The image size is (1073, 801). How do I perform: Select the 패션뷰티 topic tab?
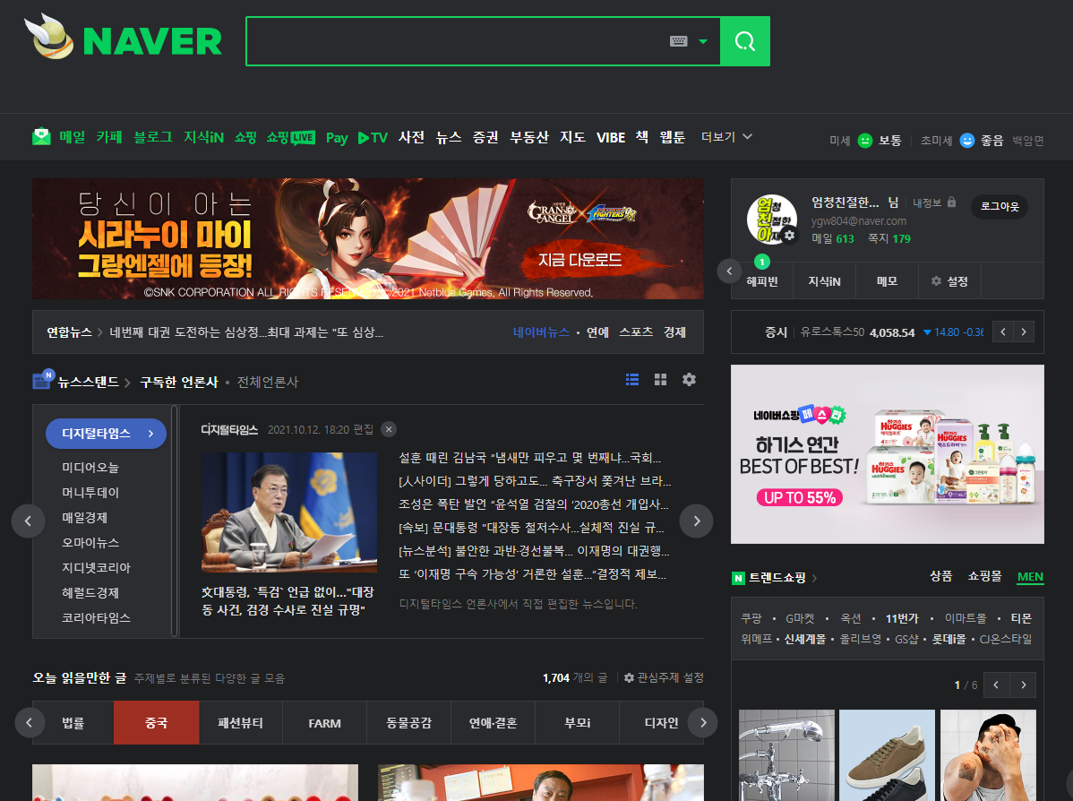240,723
